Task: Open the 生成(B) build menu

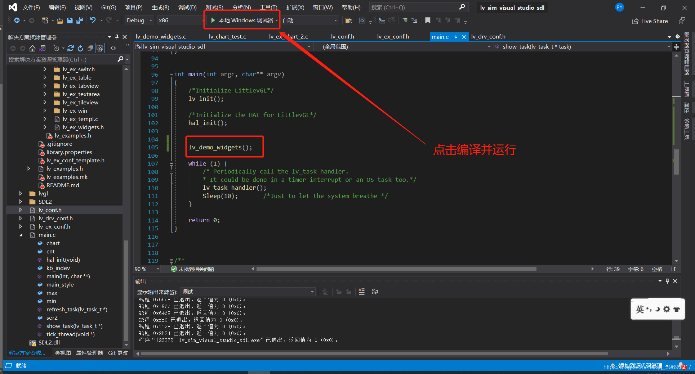Action: tap(160, 7)
